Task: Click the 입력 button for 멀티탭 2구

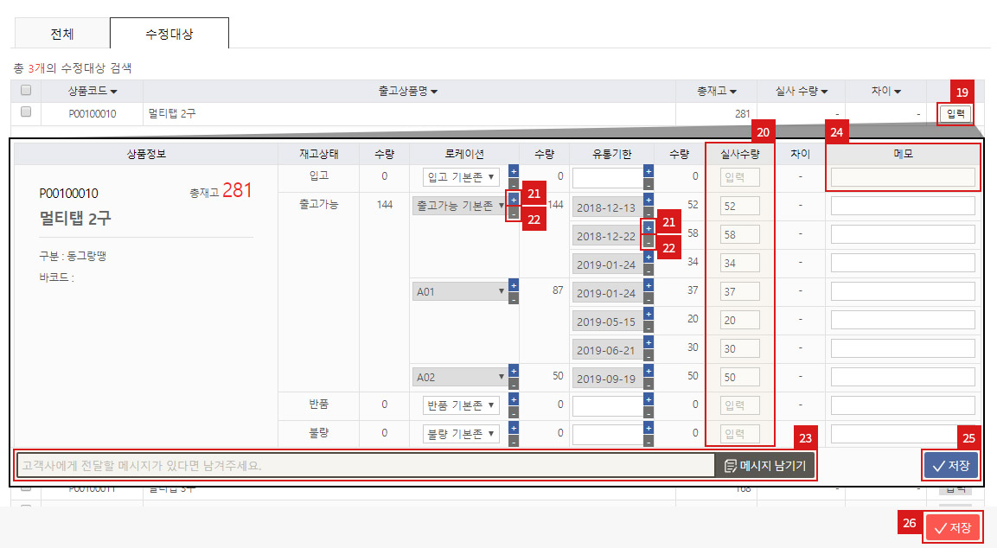Action: tap(955, 113)
